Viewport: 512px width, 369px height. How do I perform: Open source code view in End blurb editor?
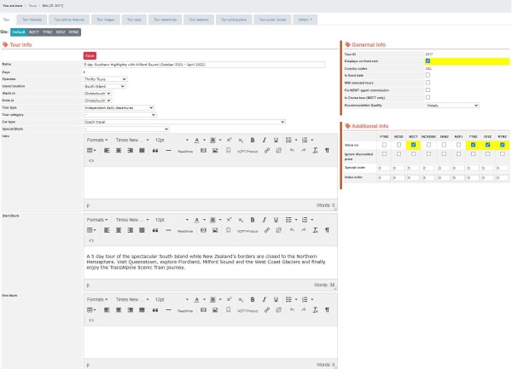click(x=91, y=320)
